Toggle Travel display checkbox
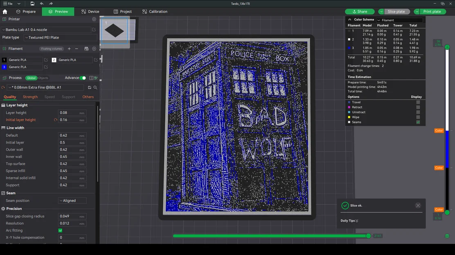This screenshot has height=255, width=455. (418, 102)
